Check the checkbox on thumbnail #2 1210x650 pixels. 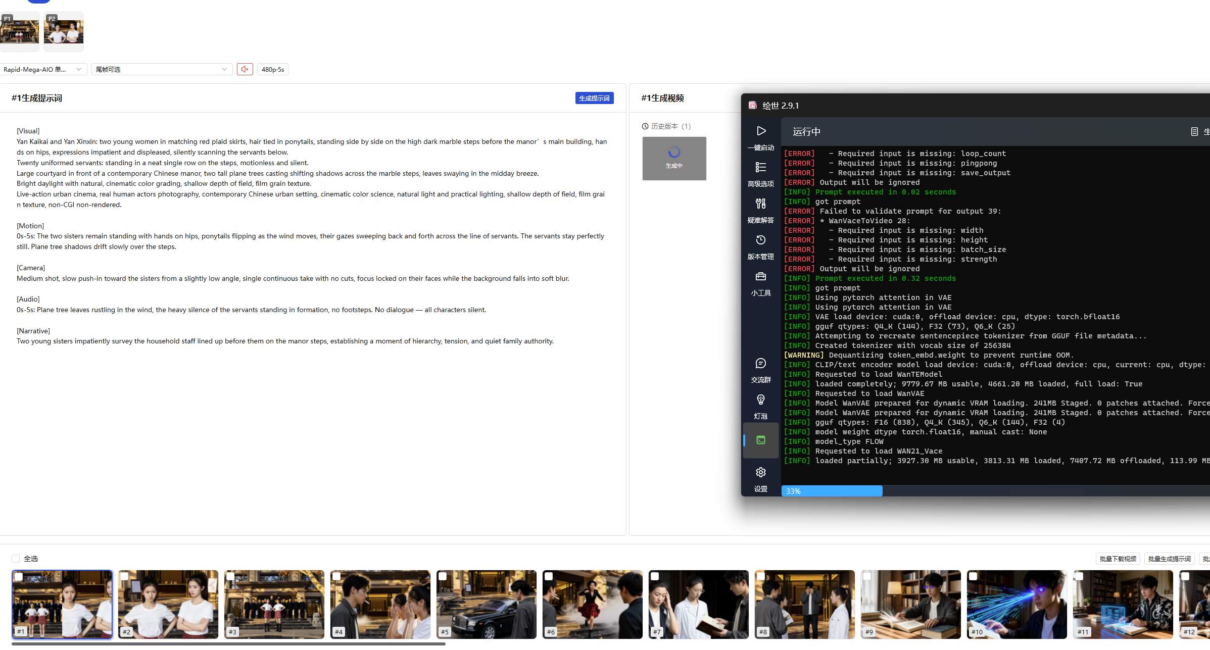[125, 576]
